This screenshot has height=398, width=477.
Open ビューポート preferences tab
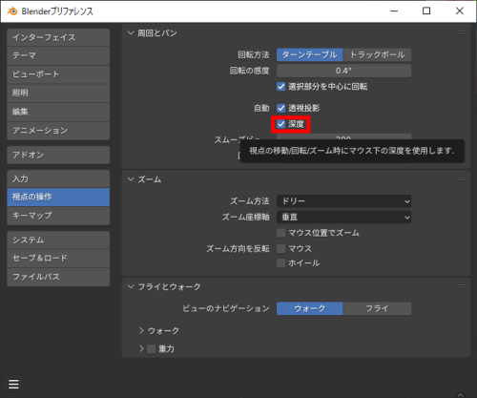[58, 74]
